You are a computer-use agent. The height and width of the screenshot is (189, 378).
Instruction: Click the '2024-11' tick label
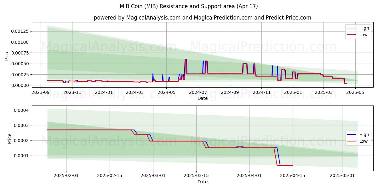pos(261,92)
